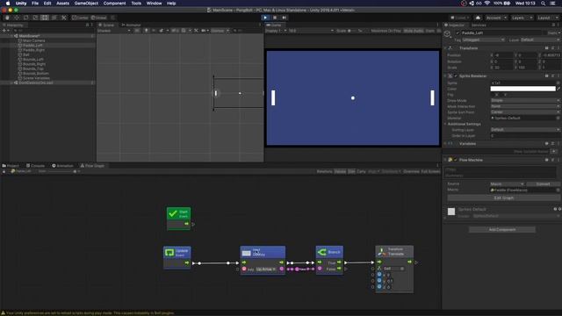Toggle the Sprite Renderer enabled checkbox
Image resolution: width=562 pixels, height=316 pixels.
point(456,76)
